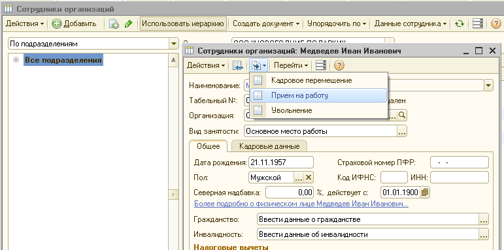Click the ellipsis button of Гражданство
The width and height of the screenshot is (504, 250).
pyautogui.click(x=484, y=219)
